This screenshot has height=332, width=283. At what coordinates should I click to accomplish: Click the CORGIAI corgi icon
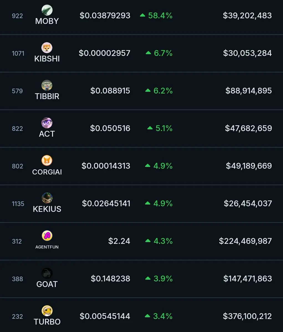click(47, 160)
